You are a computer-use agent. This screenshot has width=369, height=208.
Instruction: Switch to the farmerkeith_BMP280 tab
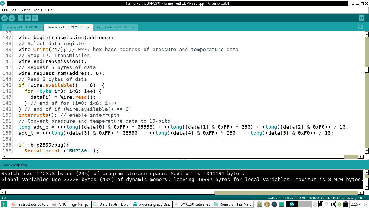22,27
